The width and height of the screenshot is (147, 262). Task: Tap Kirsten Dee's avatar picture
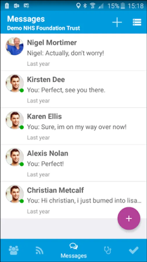15,83
